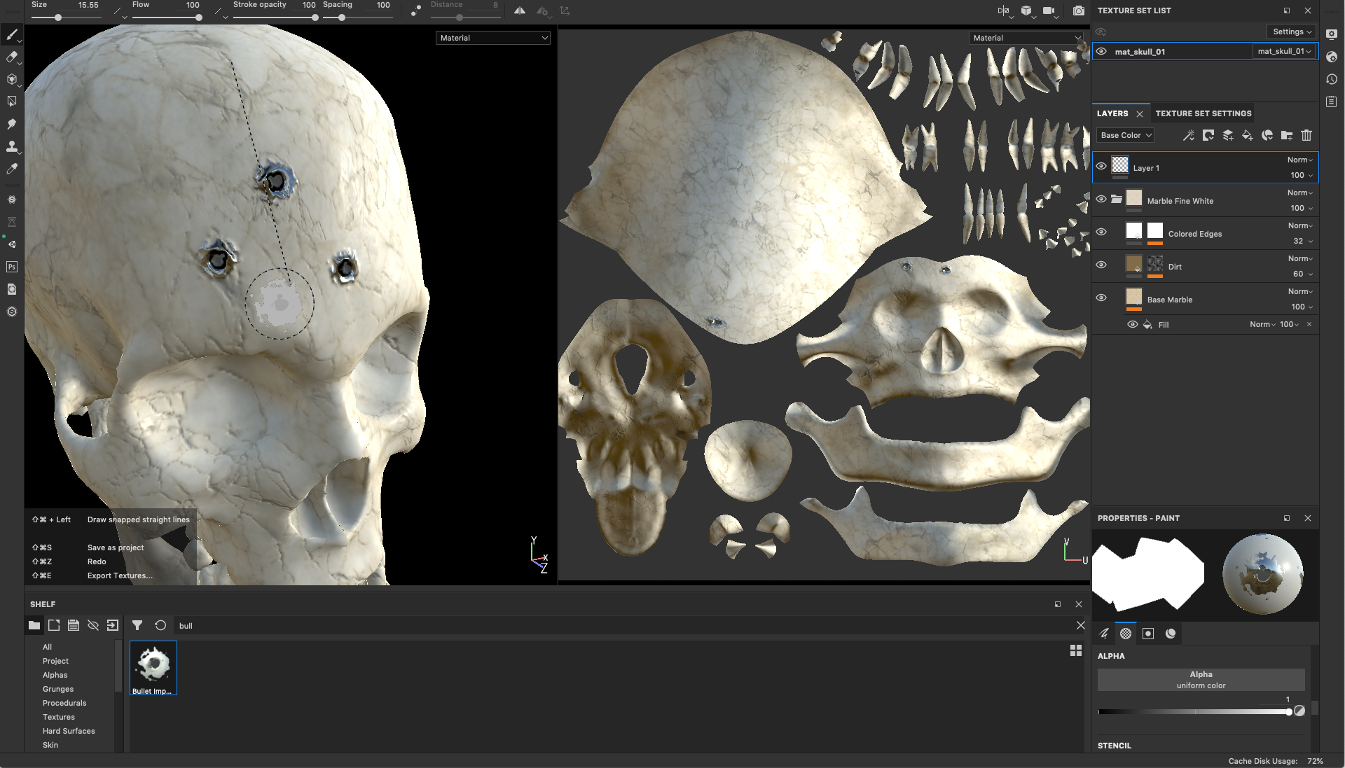Click Export Textures shortcut option

(119, 575)
